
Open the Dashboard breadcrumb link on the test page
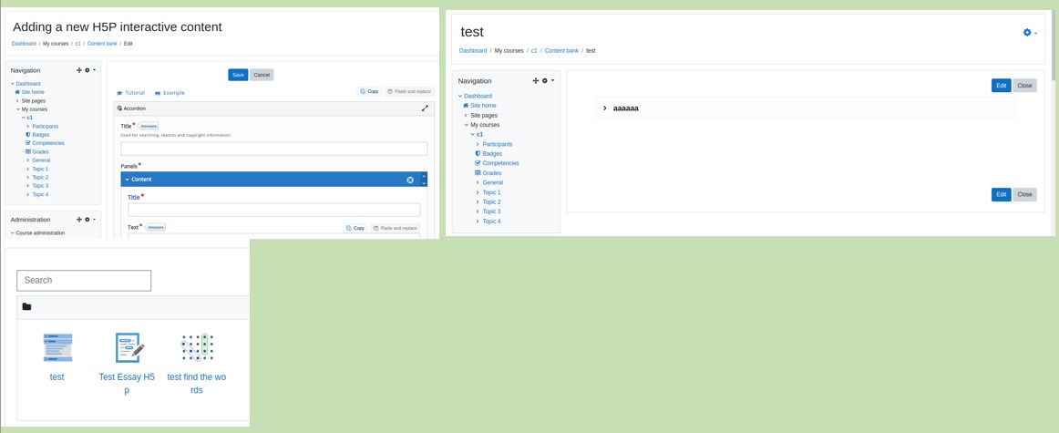(473, 51)
